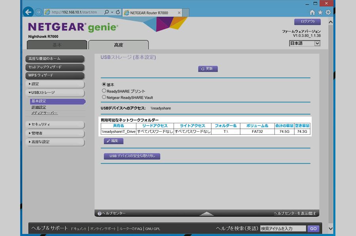Click the browser back arrow button
This screenshot has height=236, width=356.
28,12
